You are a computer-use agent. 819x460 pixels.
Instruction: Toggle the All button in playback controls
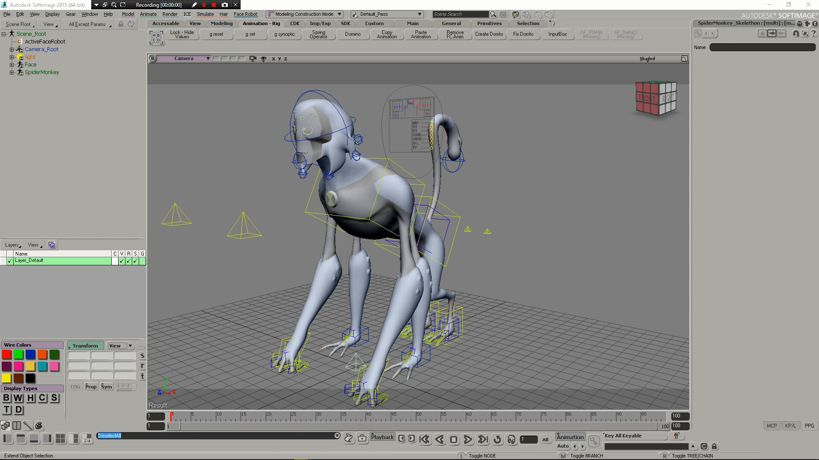tap(546, 440)
